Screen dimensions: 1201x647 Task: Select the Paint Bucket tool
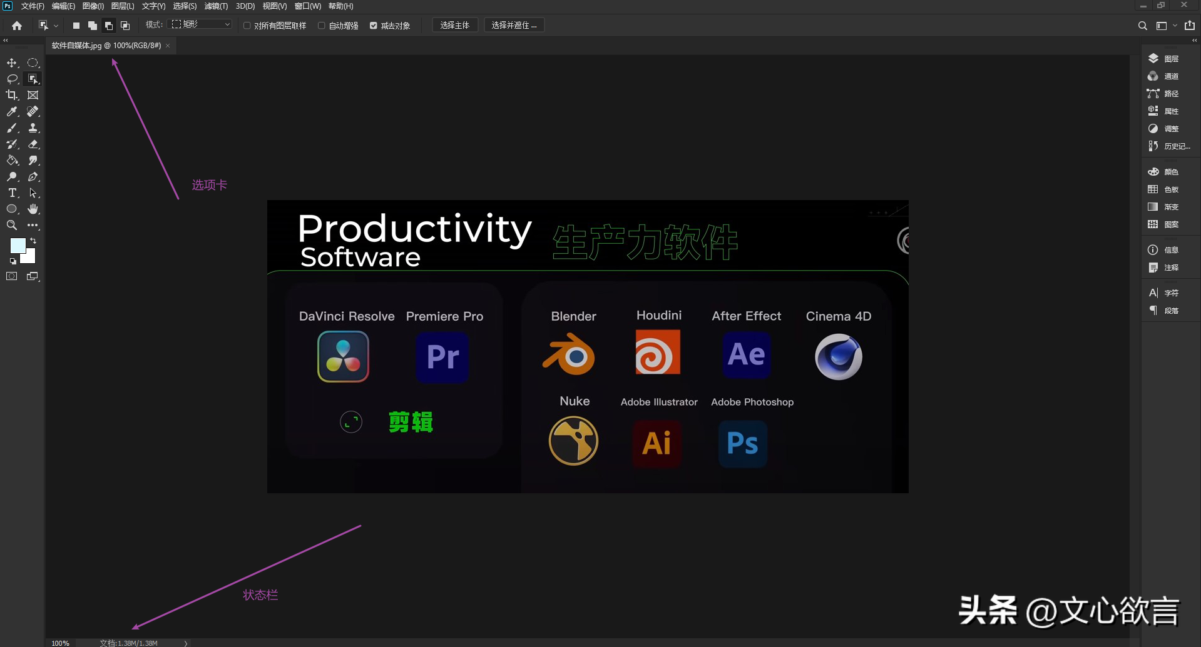pos(12,160)
